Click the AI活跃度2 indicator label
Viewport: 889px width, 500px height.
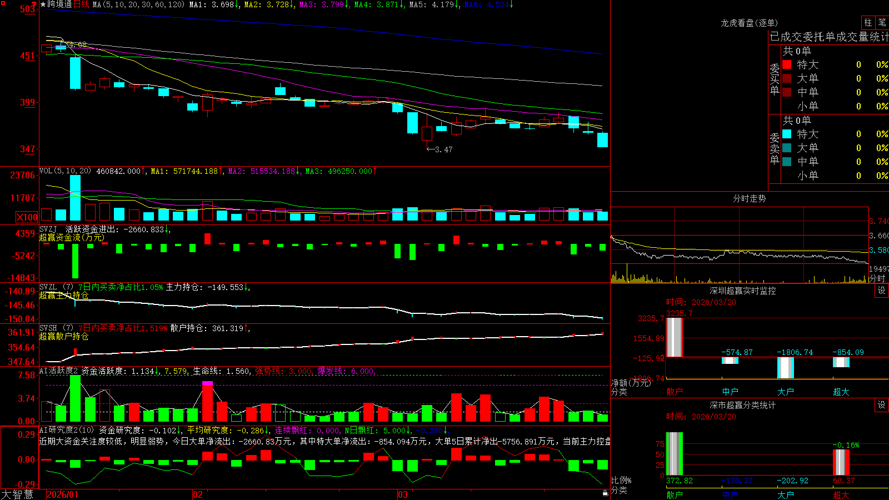[58, 371]
